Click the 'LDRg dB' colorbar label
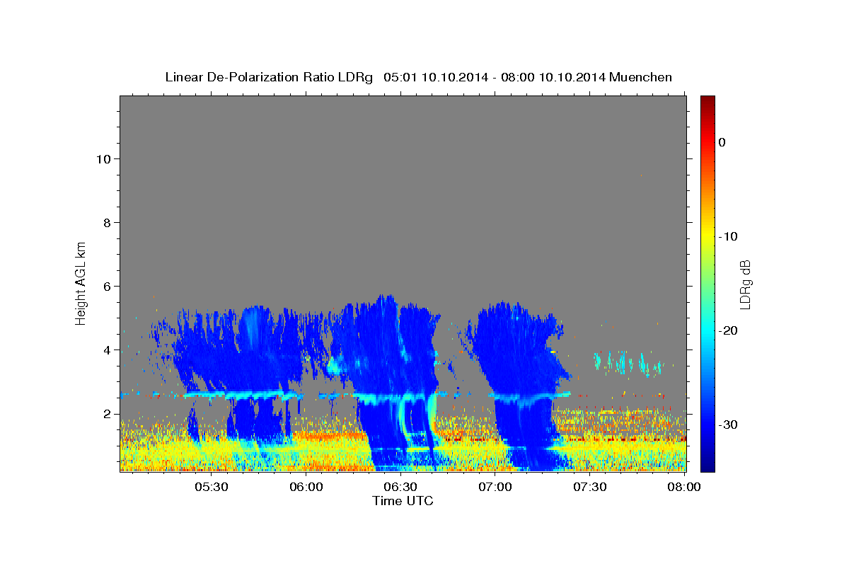Viewport: 849px width, 566px height. (744, 284)
